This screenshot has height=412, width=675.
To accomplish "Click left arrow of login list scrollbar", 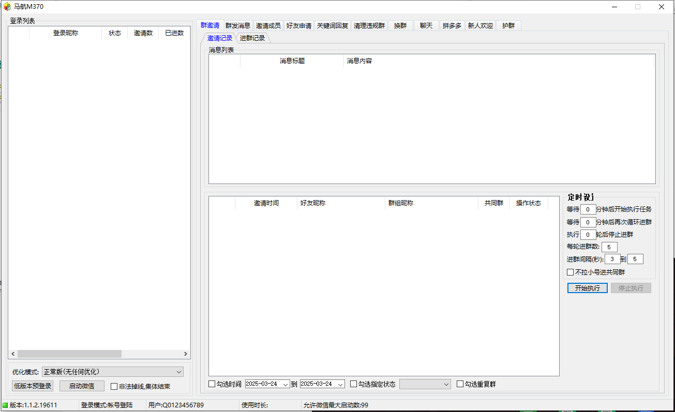I will click(x=12, y=354).
